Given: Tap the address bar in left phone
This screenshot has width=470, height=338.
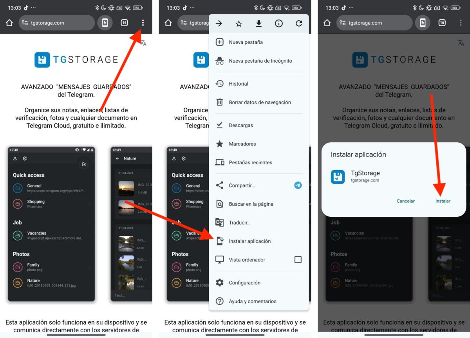Looking at the screenshot, I should coord(57,23).
